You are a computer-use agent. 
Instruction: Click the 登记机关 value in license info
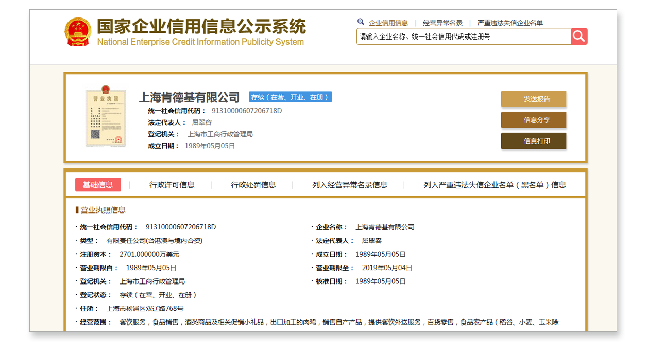point(152,281)
